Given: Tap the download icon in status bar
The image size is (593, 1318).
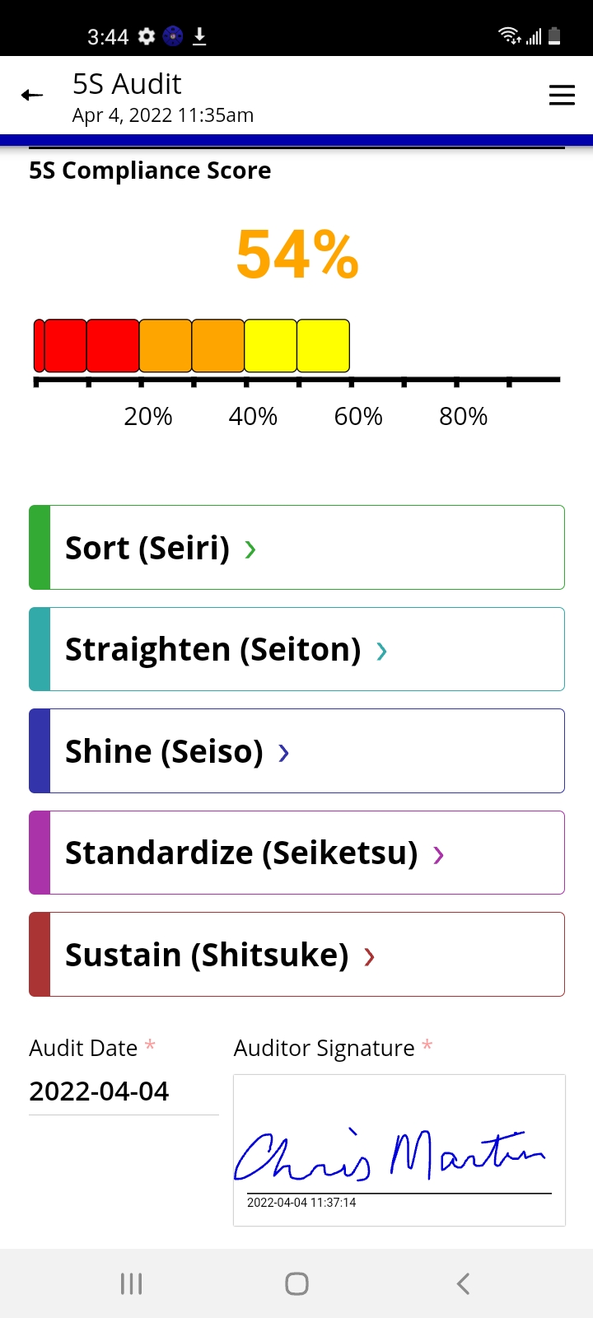Looking at the screenshot, I should (199, 36).
